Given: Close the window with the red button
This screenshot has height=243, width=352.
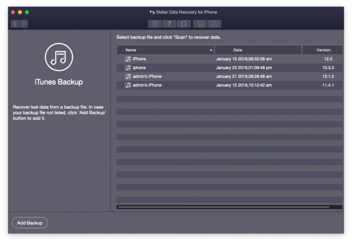Looking at the screenshot, I should click(x=13, y=12).
